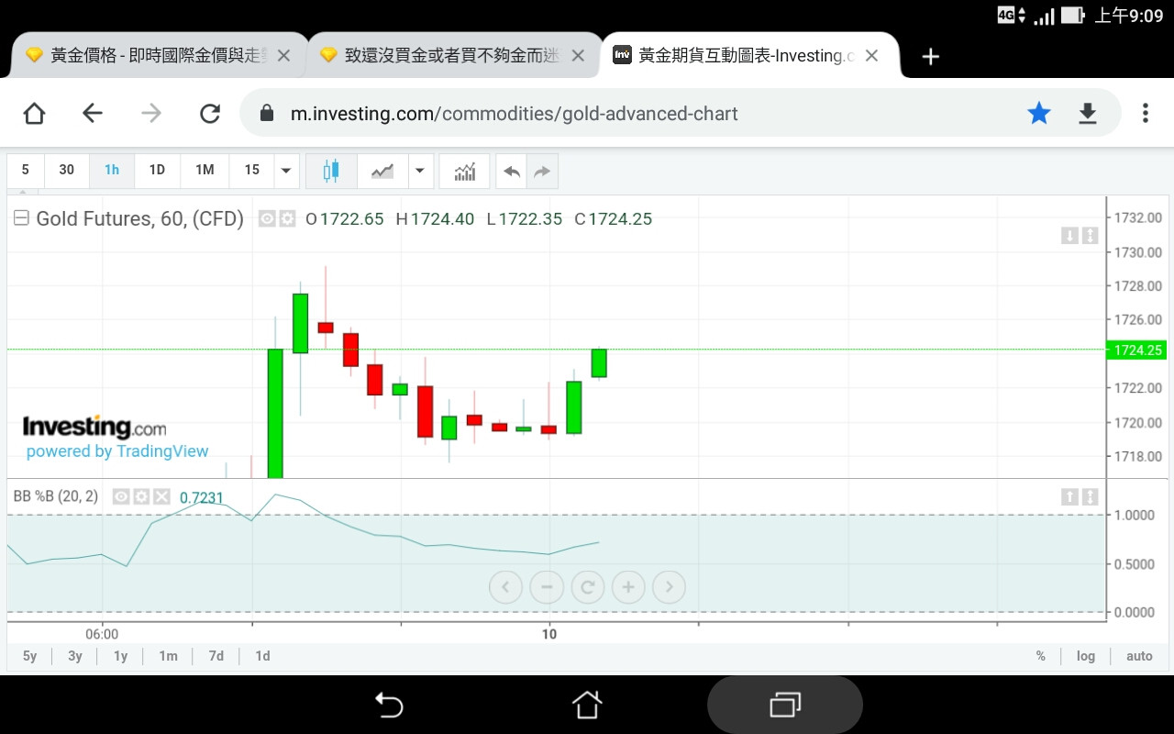Close the 致還沒買金 tab
Screen dimensions: 1174x734
pos(578,56)
